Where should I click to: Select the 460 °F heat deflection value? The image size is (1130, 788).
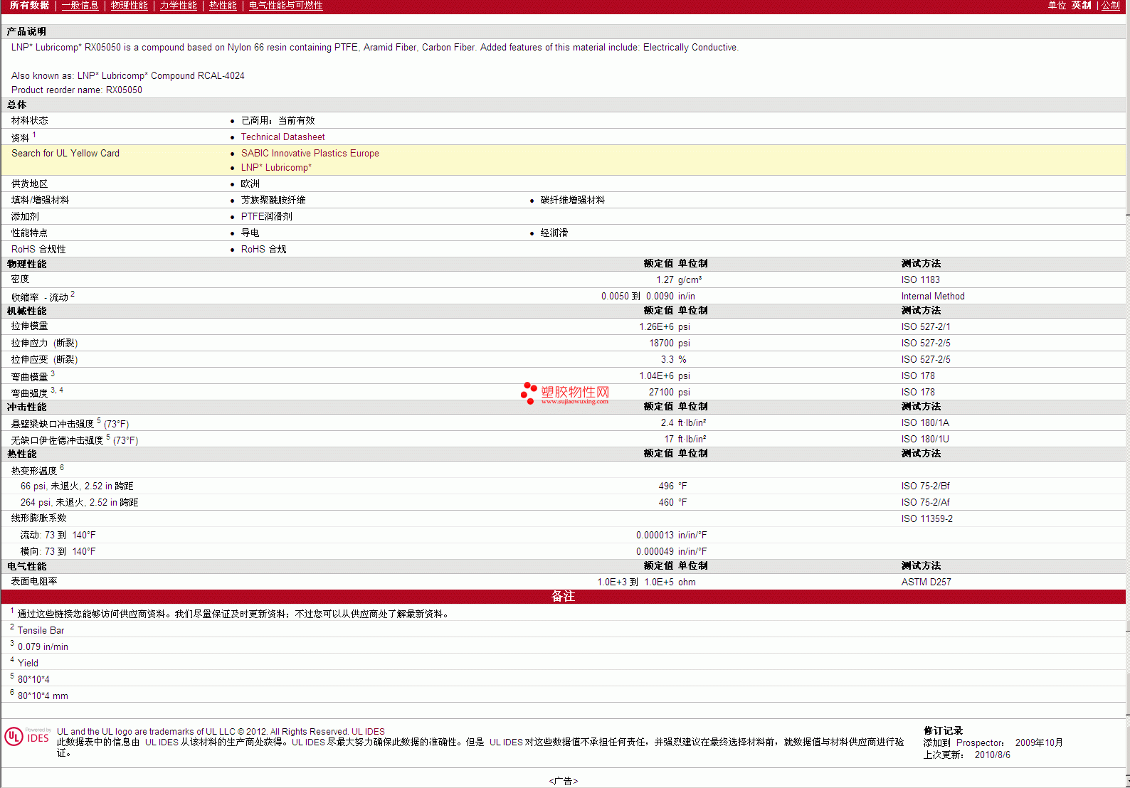672,503
